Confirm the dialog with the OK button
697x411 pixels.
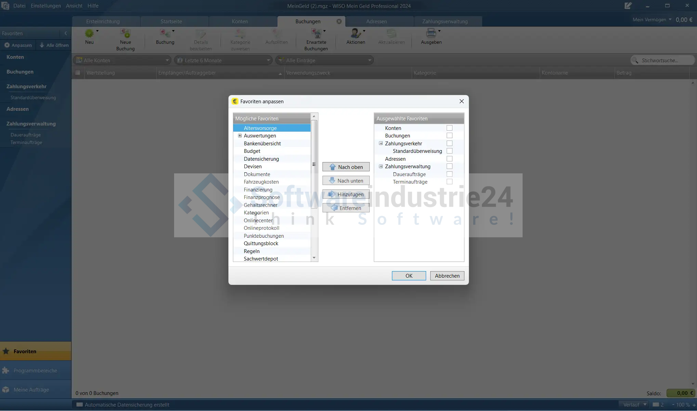(x=409, y=276)
